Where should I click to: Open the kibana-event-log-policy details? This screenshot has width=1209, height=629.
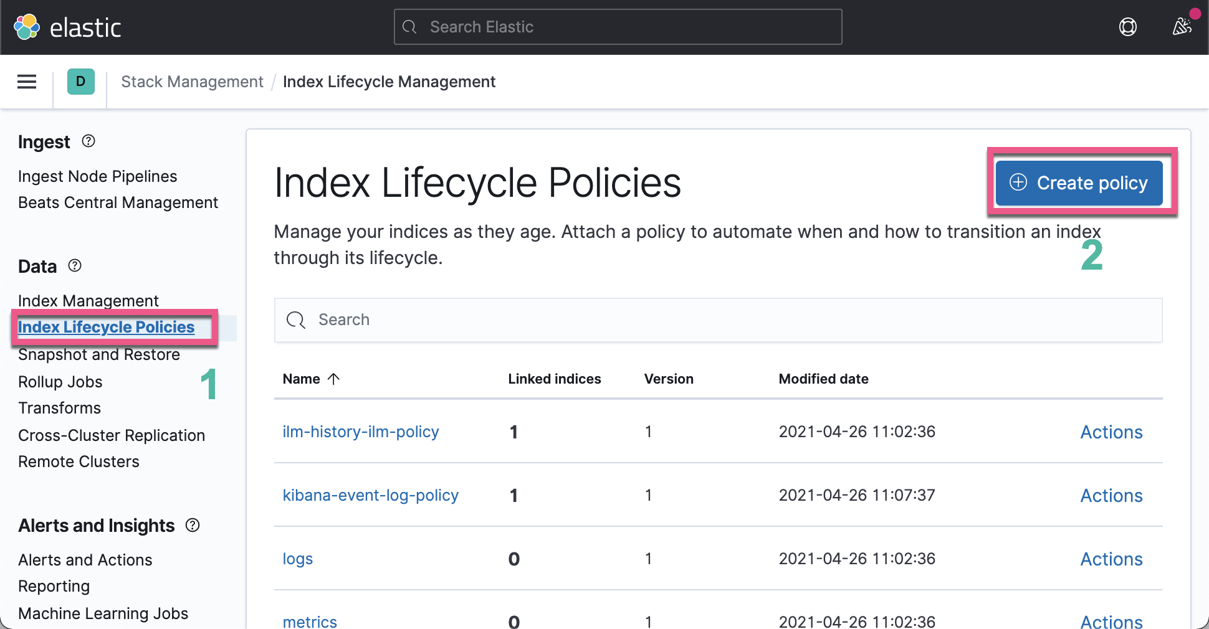[371, 495]
